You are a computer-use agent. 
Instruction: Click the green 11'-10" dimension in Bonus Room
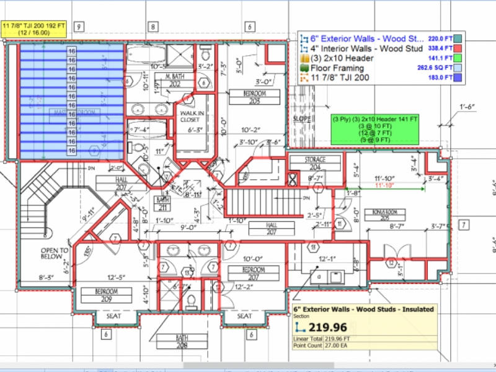(x=385, y=185)
